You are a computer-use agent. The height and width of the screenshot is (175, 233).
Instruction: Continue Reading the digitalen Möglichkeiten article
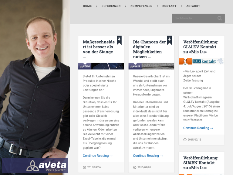[x=148, y=156]
